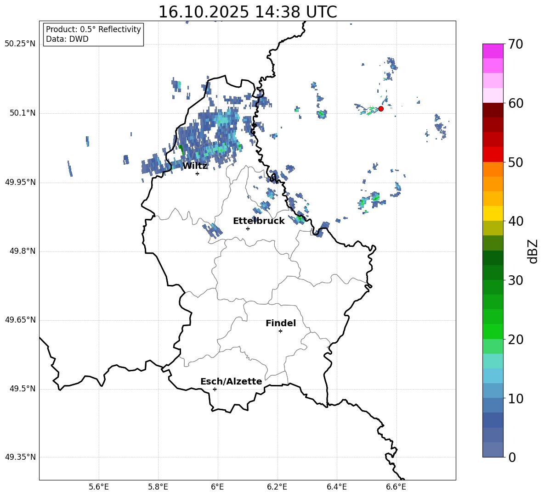Click the 49.8°N latitude label
Image resolution: width=544 pixels, height=496 pixels.
pos(23,251)
